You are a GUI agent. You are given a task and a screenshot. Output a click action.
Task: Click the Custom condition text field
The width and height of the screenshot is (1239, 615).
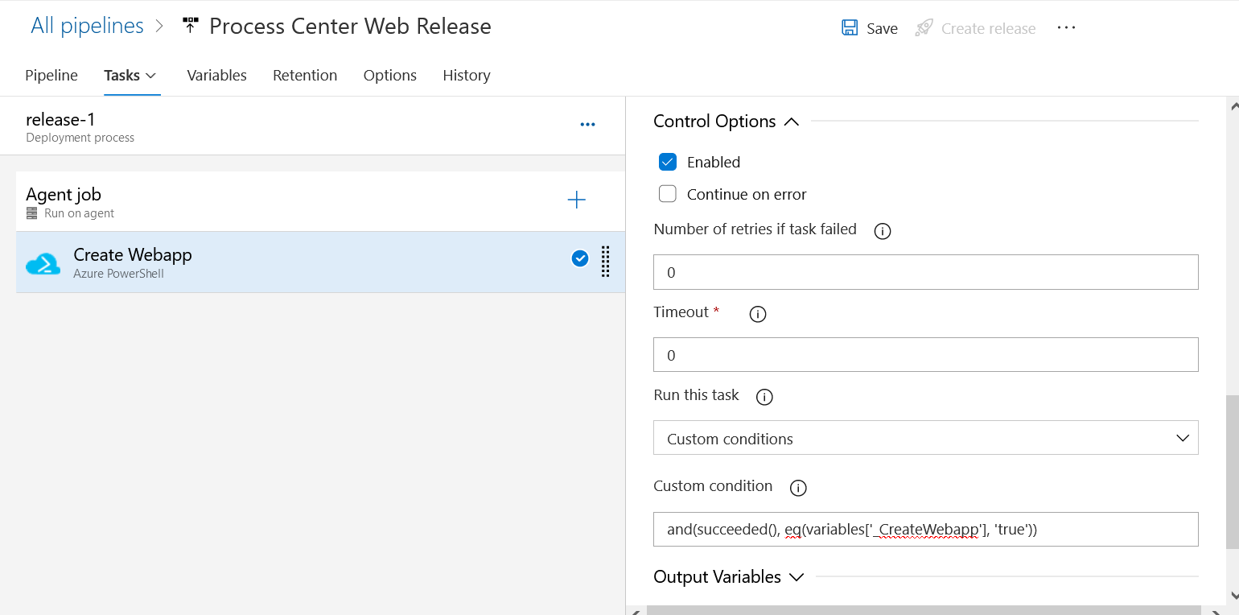tap(926, 530)
